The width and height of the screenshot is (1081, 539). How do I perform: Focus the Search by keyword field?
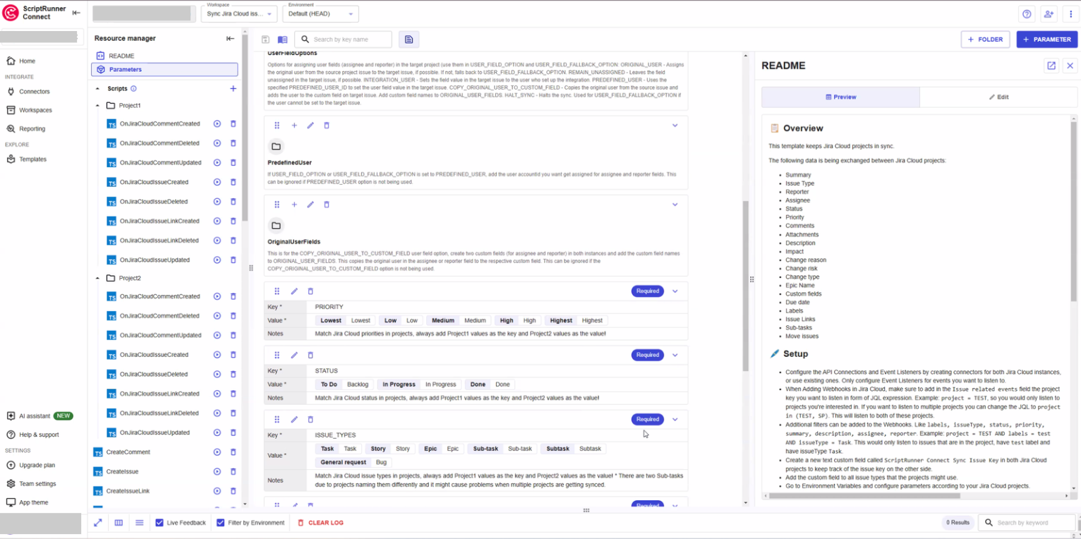click(x=1027, y=523)
